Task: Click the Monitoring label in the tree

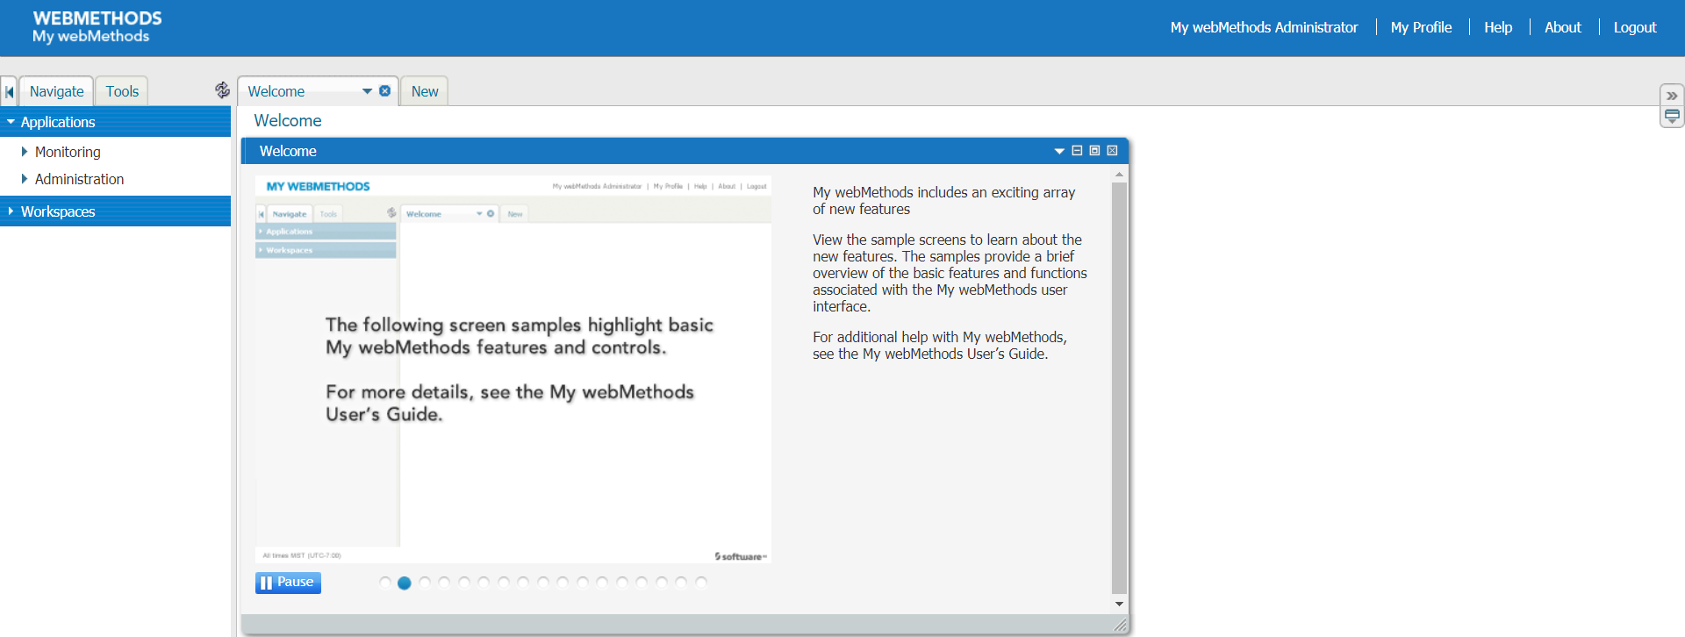Action: click(68, 152)
